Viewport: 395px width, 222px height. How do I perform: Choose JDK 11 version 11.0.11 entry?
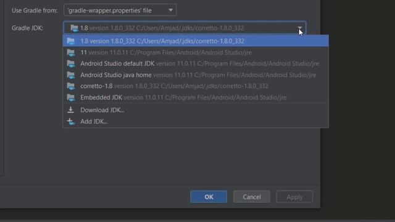point(196,52)
